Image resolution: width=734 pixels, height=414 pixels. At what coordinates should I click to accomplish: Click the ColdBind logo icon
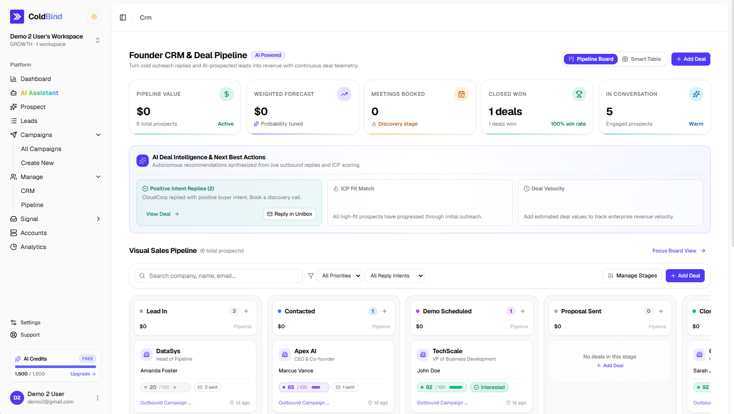pos(17,17)
